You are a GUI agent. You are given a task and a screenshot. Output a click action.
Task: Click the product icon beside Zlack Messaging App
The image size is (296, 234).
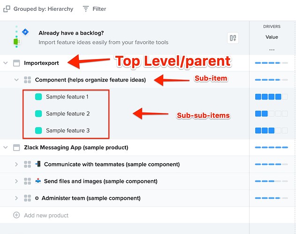[x=16, y=148]
